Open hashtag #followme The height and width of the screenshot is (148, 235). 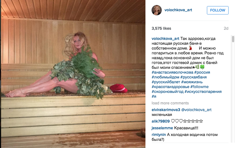(x=199, y=87)
